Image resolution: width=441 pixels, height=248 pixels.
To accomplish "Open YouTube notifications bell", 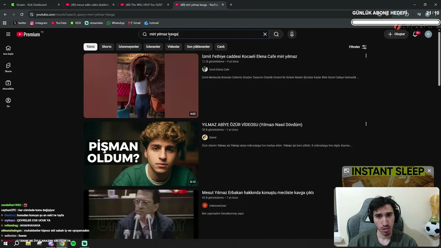I will pos(415,34).
